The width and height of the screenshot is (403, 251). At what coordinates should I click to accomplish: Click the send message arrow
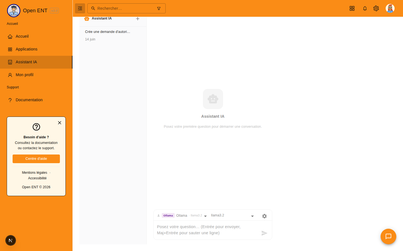click(x=264, y=233)
